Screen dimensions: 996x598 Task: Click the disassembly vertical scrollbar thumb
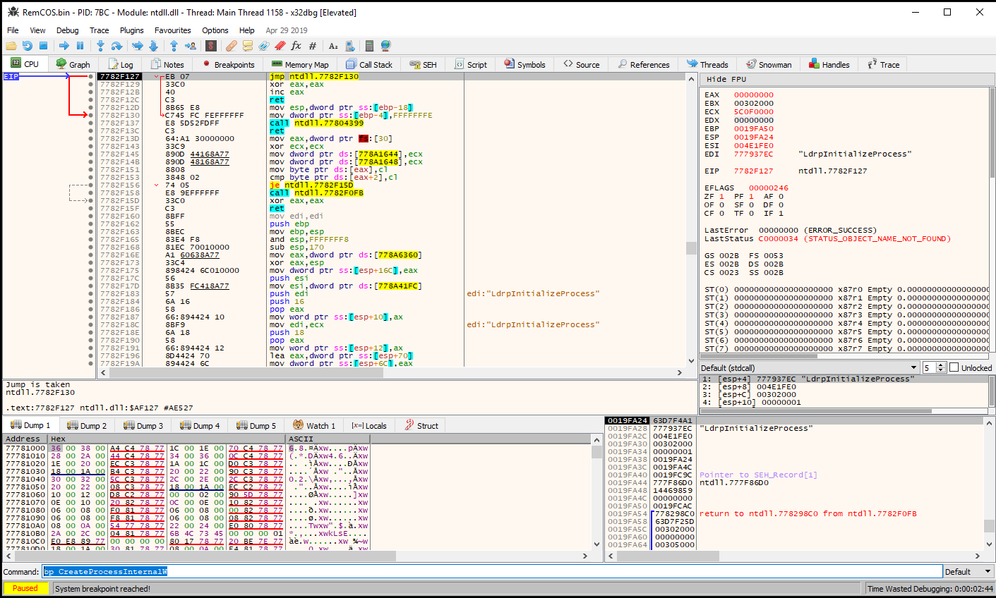coord(691,248)
